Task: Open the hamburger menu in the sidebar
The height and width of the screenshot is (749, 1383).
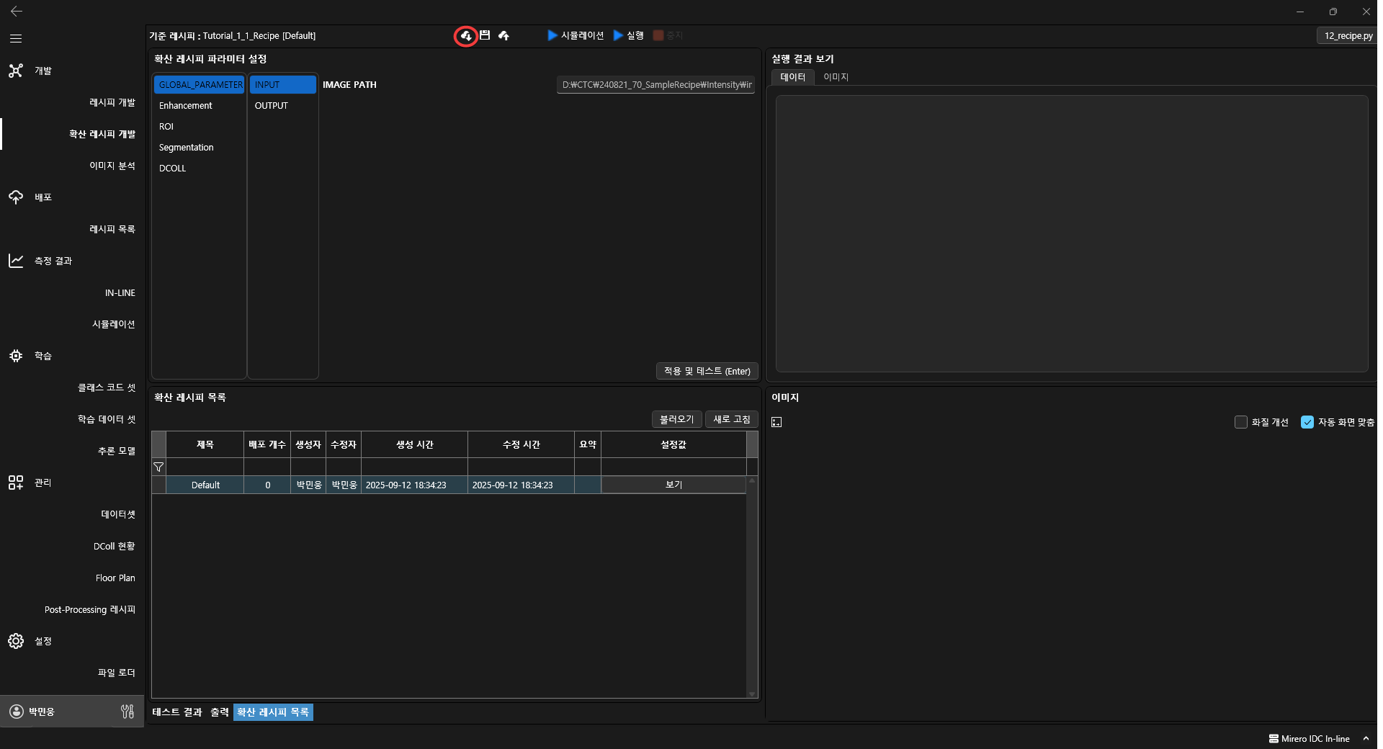Action: tap(16, 38)
